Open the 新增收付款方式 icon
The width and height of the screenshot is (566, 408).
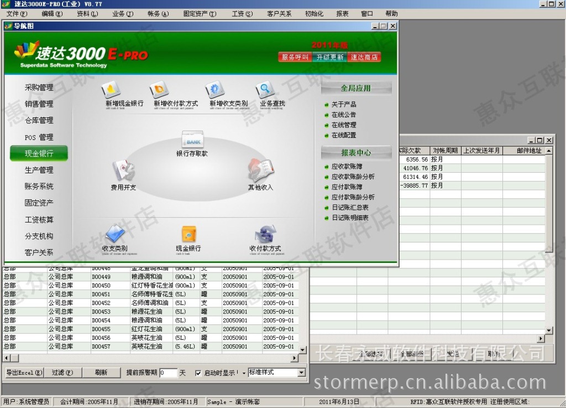click(160, 90)
